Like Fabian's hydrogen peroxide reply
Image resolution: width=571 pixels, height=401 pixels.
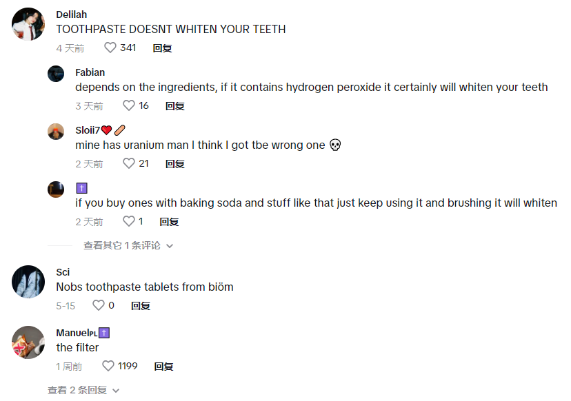(129, 106)
